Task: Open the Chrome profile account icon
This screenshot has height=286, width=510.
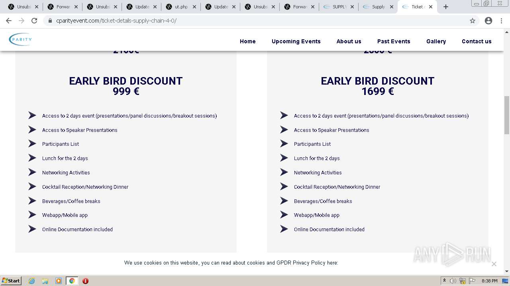Action: click(488, 21)
